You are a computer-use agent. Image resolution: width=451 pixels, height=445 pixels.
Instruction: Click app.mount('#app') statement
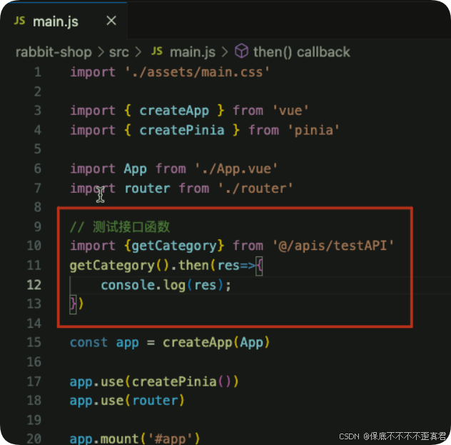pyautogui.click(x=135, y=439)
